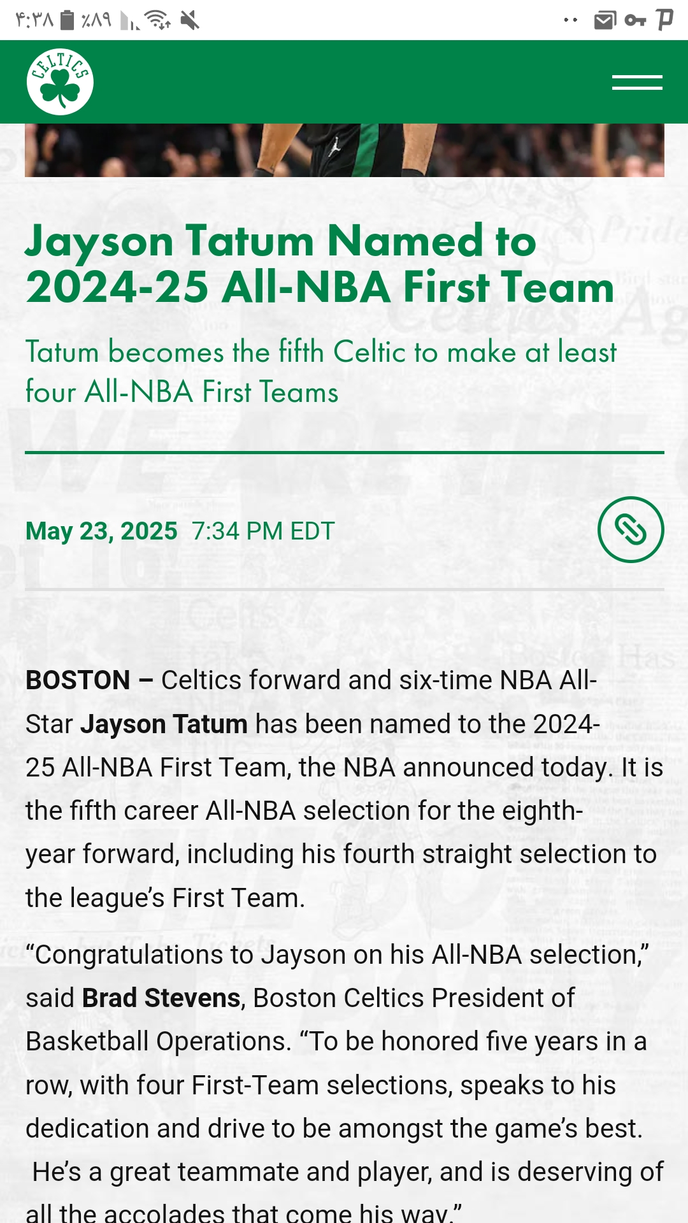
Task: Tap the Wi-Fi status icon
Action: point(157,20)
